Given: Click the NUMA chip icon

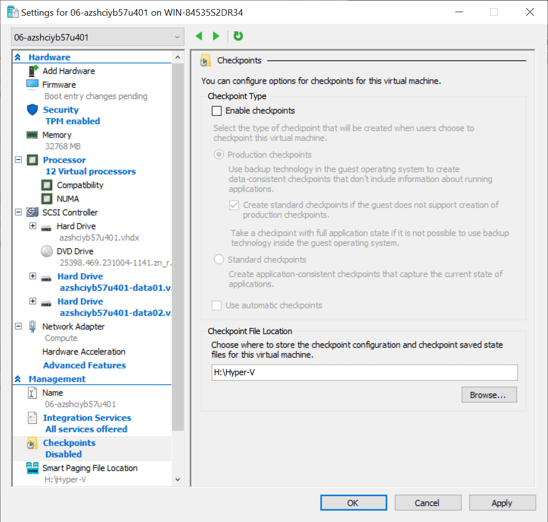Looking at the screenshot, I should click(x=47, y=199).
